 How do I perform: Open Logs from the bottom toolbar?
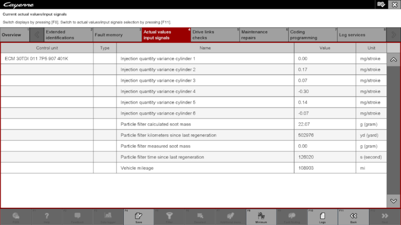pos(323,217)
